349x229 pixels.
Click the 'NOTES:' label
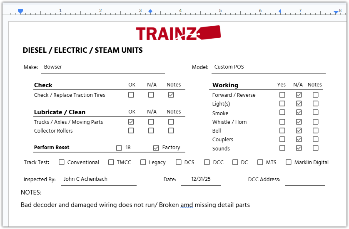click(x=31, y=192)
